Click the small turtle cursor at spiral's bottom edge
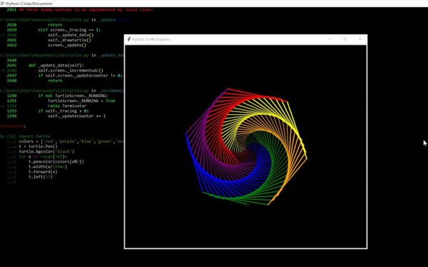This screenshot has width=428, height=267. coord(247,204)
